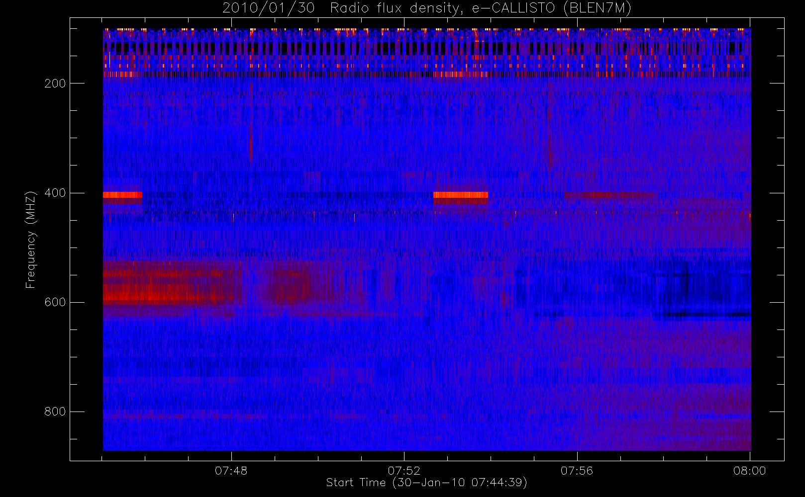Select the 07:52 time axis label

(x=404, y=471)
